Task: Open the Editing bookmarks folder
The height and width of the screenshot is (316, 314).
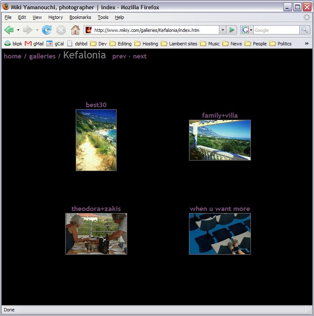Action: (x=120, y=44)
